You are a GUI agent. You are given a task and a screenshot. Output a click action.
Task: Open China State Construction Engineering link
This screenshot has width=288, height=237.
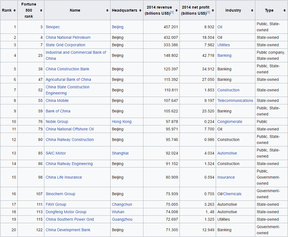pyautogui.click(x=67, y=90)
